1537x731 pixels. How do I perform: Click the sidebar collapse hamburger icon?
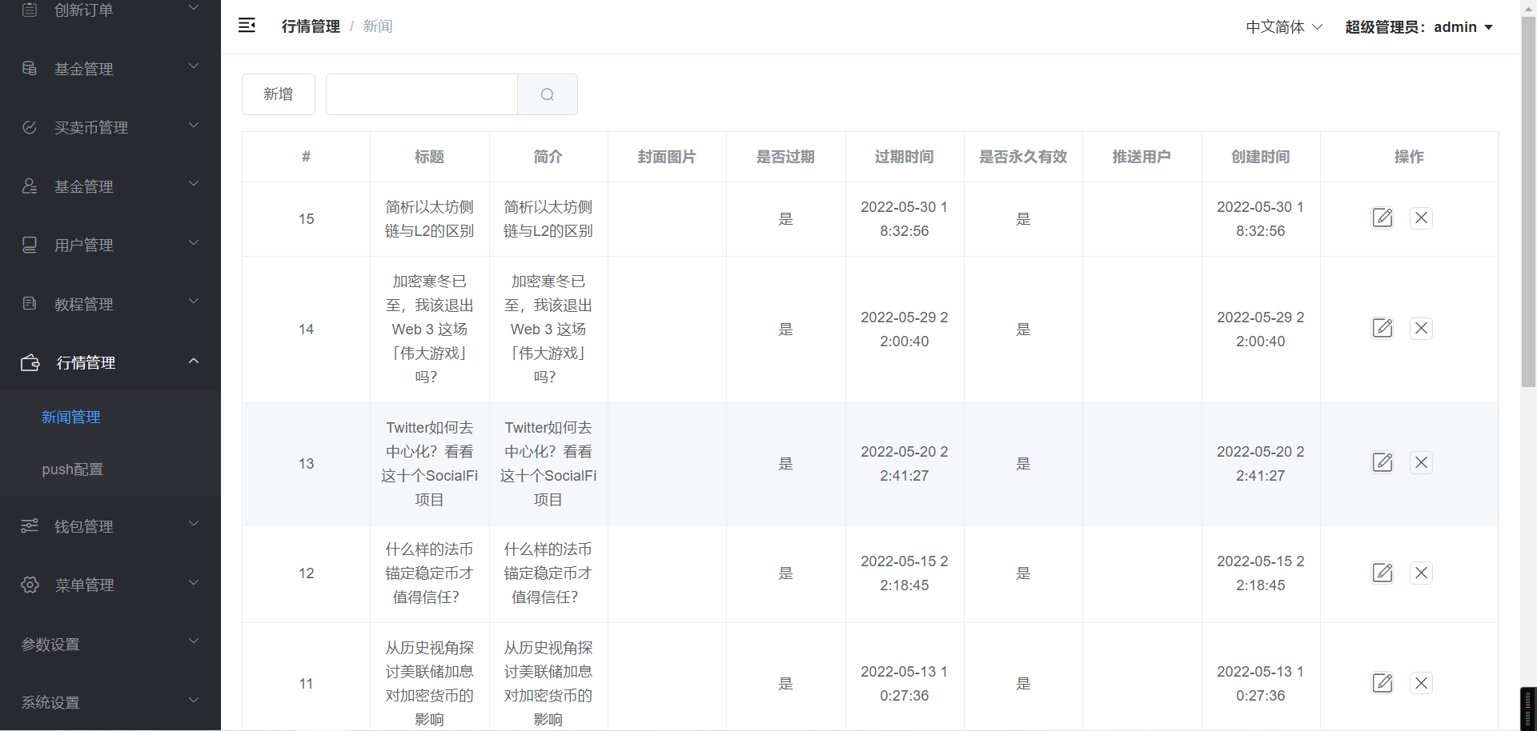(247, 26)
